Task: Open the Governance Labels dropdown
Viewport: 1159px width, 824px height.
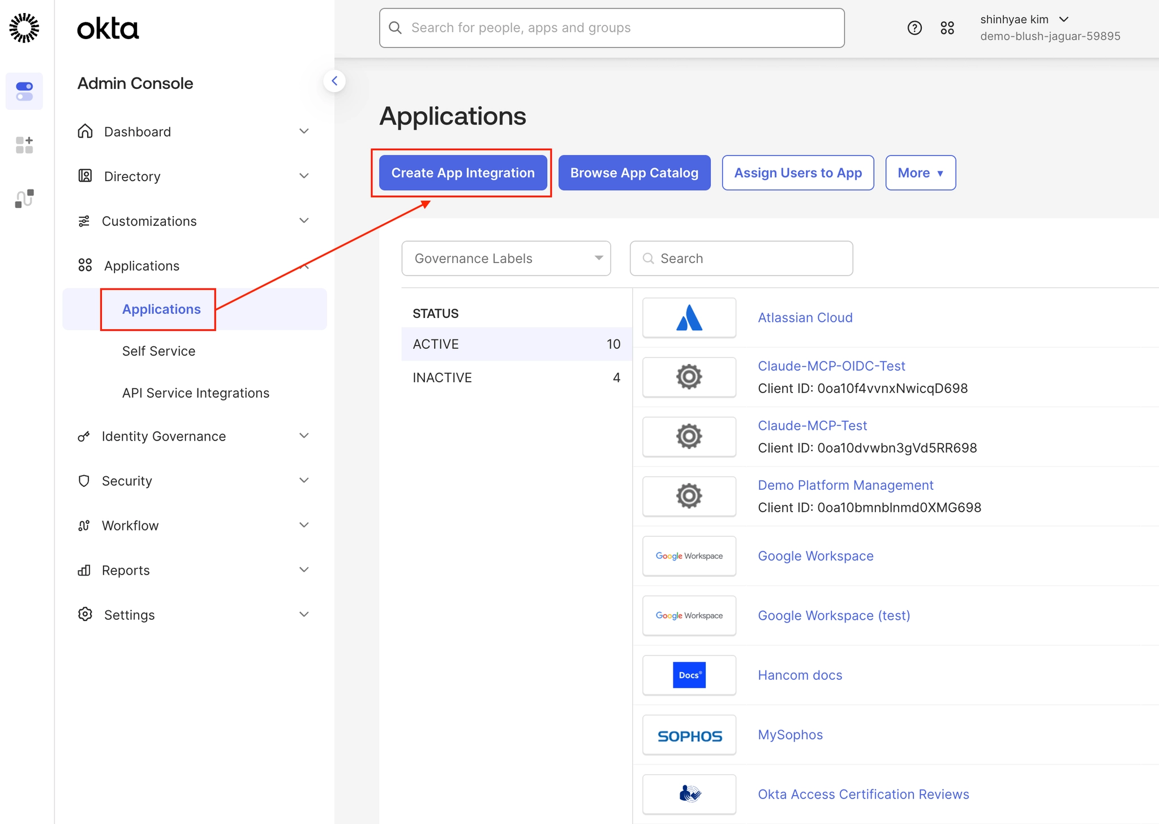Action: pyautogui.click(x=506, y=258)
